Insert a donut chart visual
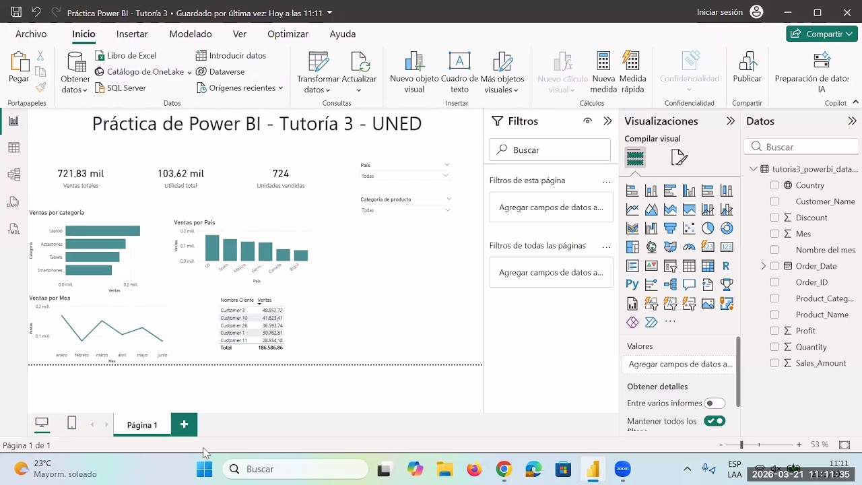This screenshot has width=862, height=485. pyautogui.click(x=727, y=228)
